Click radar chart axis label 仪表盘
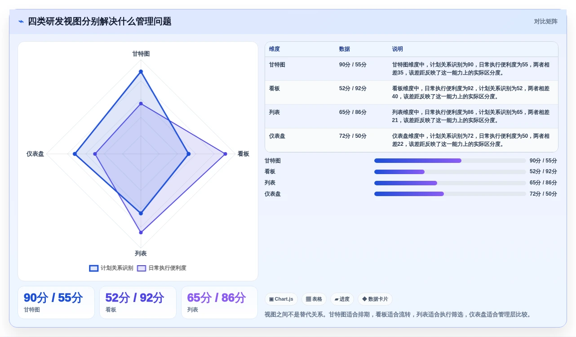This screenshot has height=337, width=576. pos(35,154)
